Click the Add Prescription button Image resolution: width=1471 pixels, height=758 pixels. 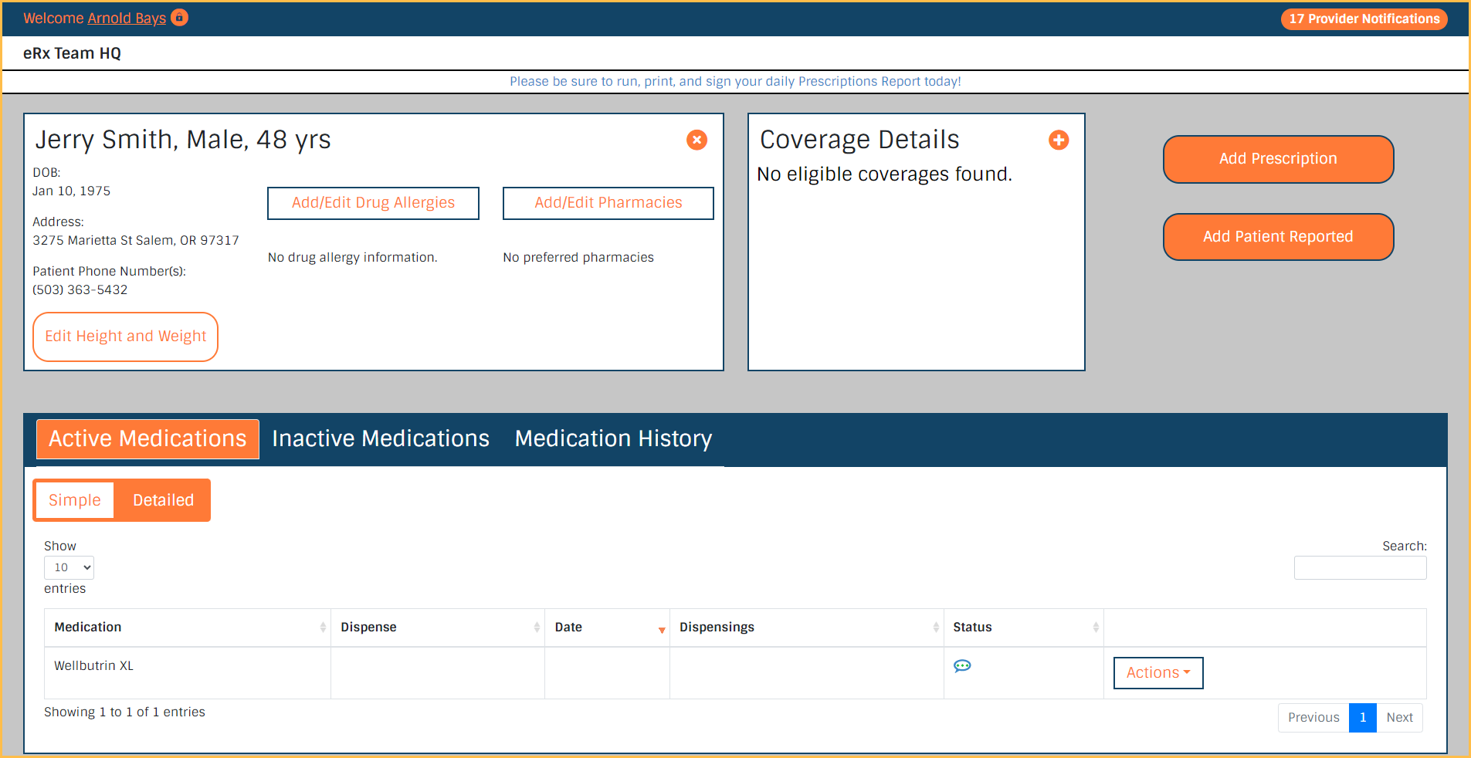click(1278, 159)
